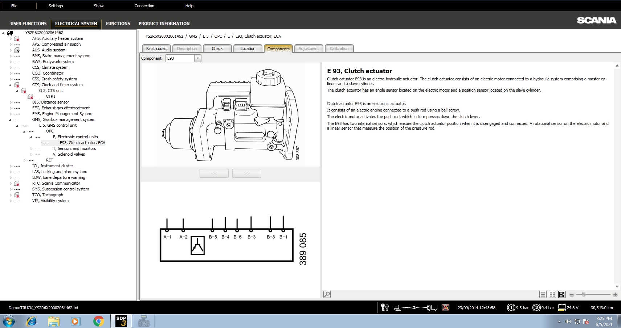Click the fault icon next to RTC, Scania Communicator
Viewport: 621px width, 328px height.
click(x=16, y=183)
